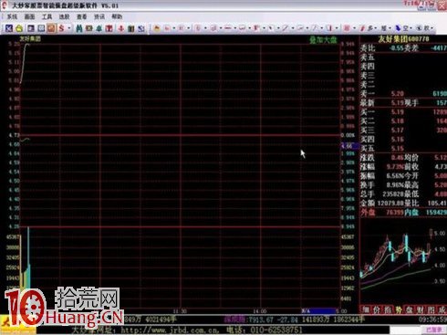Switch to the 底 tab
Image resolution: width=447 pixels, height=335 pixels.
(442, 309)
